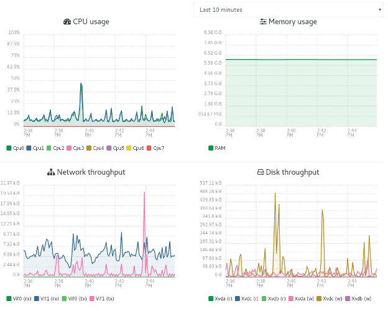This screenshot has width=388, height=311.
Task: Click the 37.5% CPU axis label
Action: point(14,90)
